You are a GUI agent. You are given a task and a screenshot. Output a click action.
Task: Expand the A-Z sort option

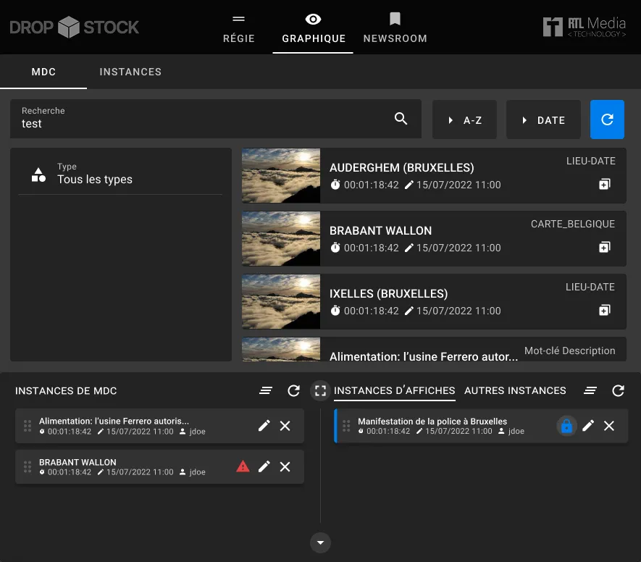[464, 120]
